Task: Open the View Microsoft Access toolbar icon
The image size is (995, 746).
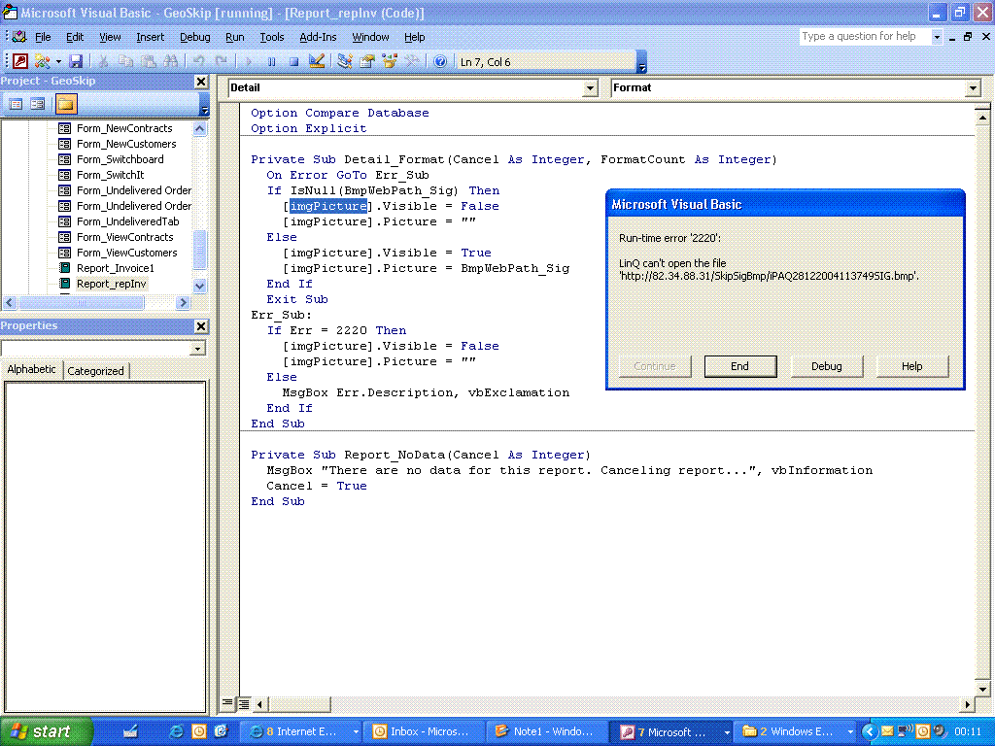Action: coord(20,61)
